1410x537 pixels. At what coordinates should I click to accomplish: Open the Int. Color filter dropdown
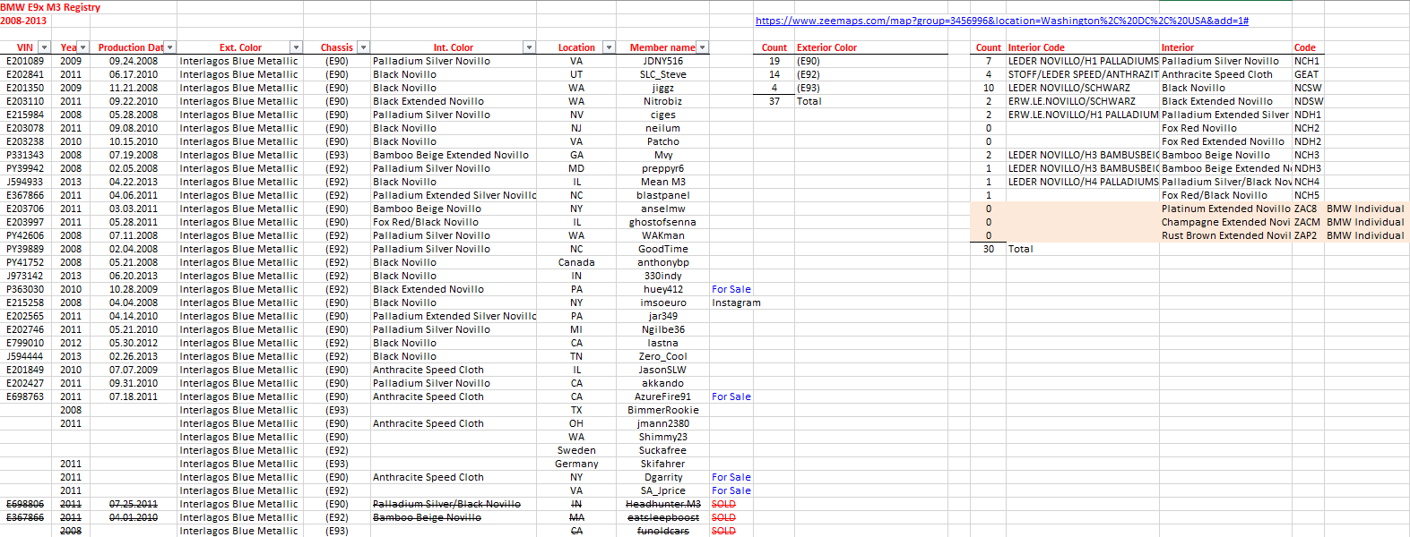[x=529, y=47]
